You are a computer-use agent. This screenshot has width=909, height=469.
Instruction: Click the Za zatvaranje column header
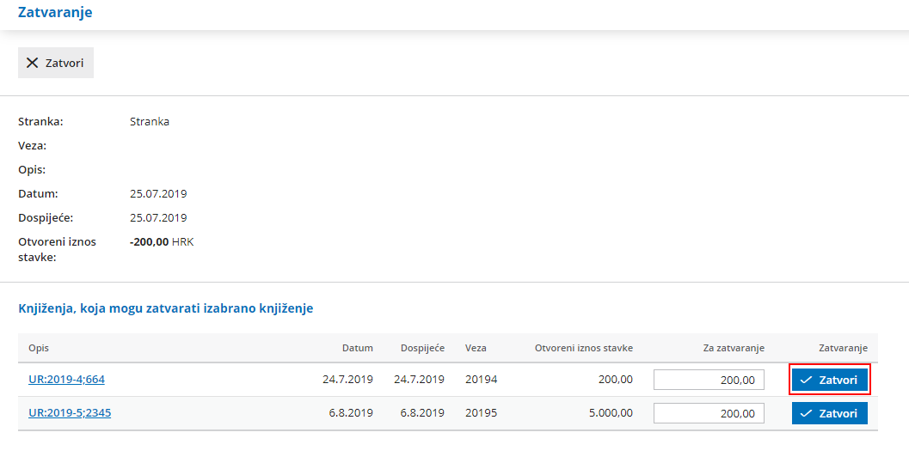(733, 348)
